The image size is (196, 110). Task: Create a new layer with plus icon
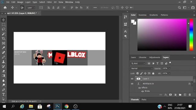(185, 95)
